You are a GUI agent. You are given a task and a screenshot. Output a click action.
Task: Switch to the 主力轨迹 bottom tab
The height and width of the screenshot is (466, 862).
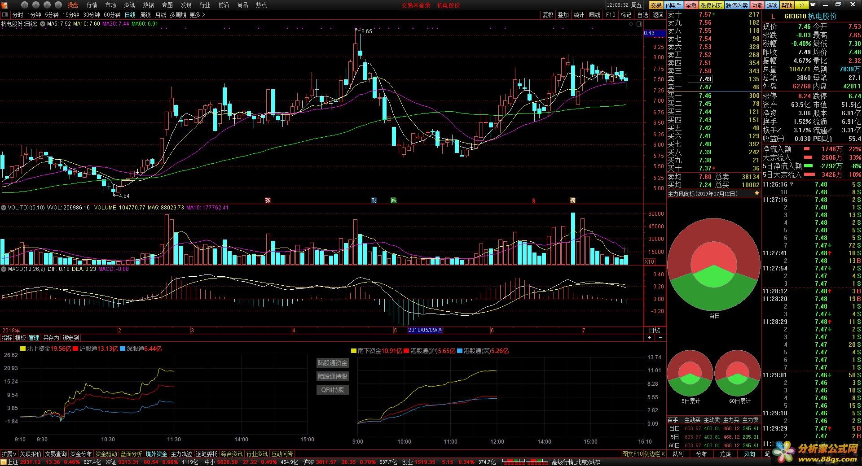pyautogui.click(x=181, y=454)
